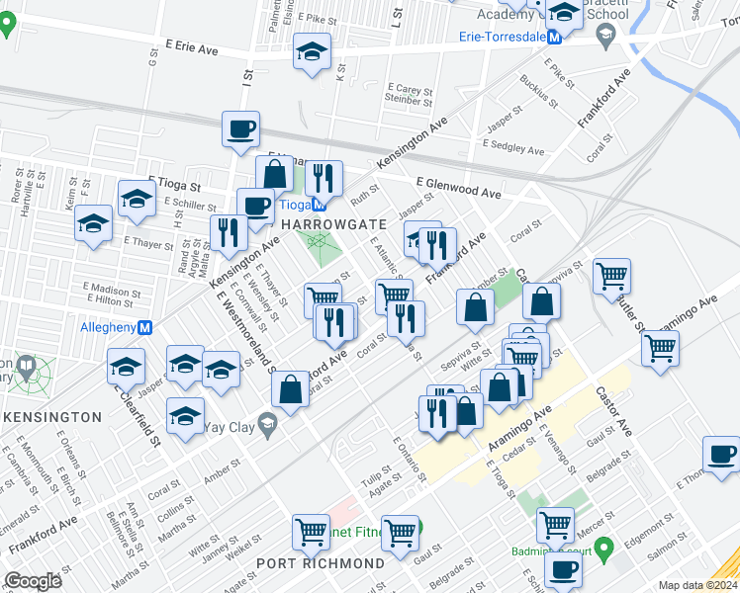Screen dimensions: 740x593
Task: Open the Allegheny metro station marker
Action: coord(144,327)
